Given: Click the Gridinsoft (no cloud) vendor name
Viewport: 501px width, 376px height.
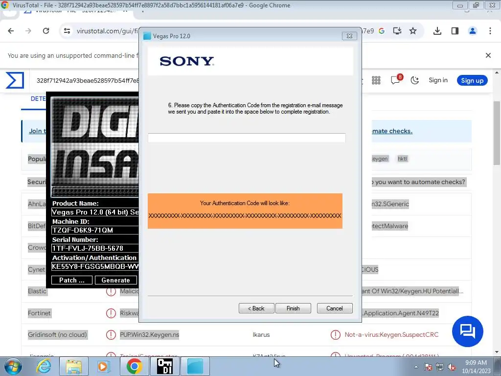Looking at the screenshot, I should pos(57,335).
